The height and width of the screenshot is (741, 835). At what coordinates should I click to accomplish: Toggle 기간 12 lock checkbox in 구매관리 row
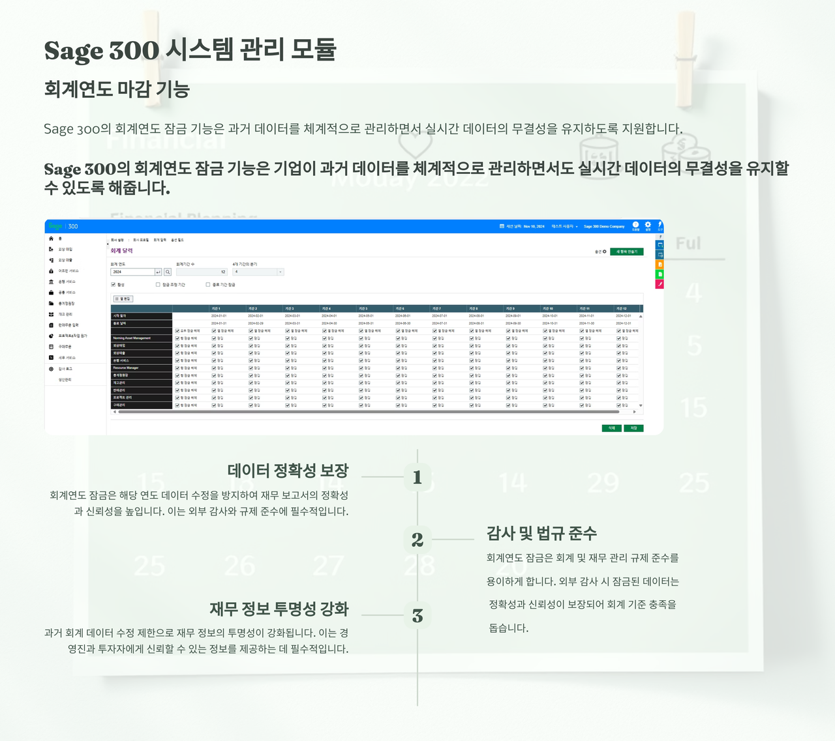(x=619, y=405)
